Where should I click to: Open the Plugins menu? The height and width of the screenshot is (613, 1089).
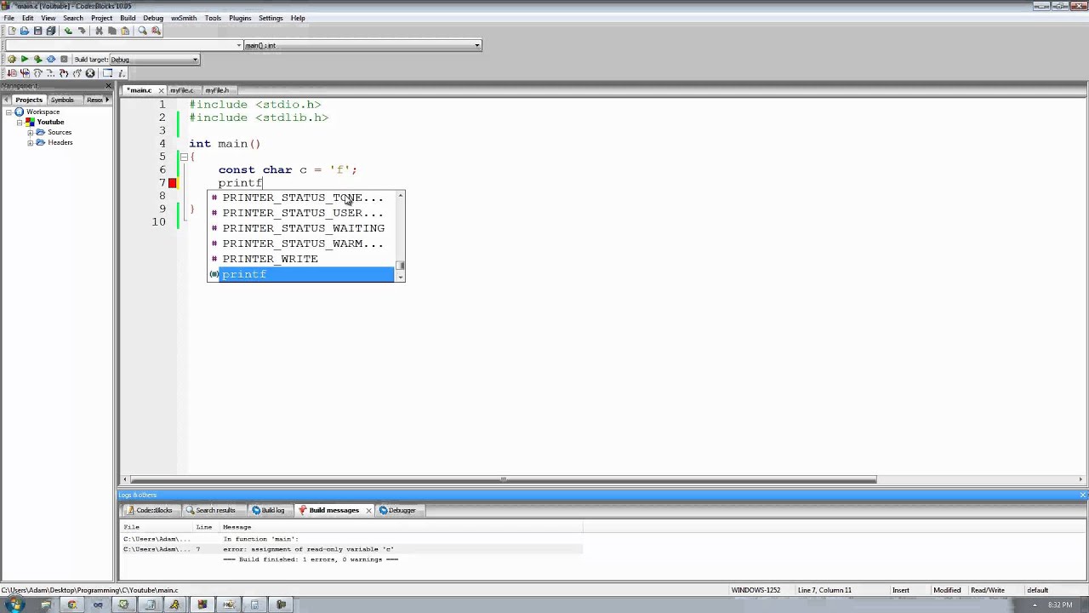pyautogui.click(x=240, y=18)
